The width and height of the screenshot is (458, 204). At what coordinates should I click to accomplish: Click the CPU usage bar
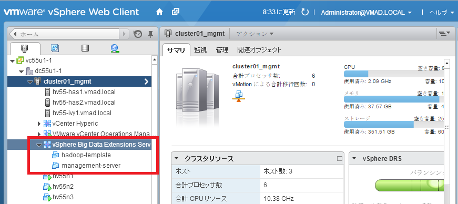point(394,74)
